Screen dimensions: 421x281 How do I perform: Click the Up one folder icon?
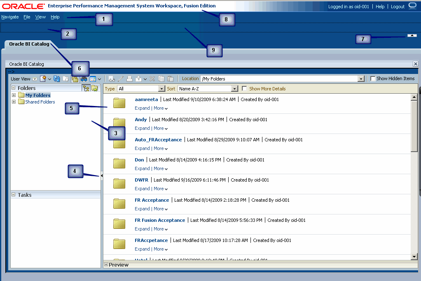click(66, 79)
